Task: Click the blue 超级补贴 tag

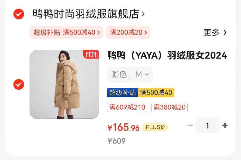Action: pos(123,92)
